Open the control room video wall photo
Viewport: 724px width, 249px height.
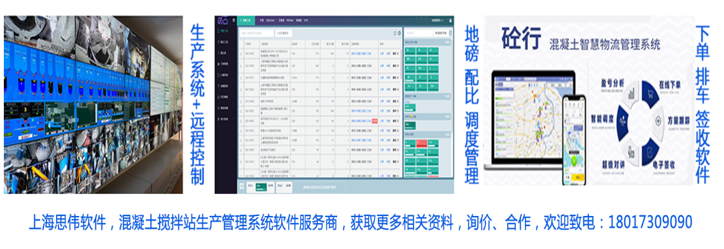click(x=94, y=105)
